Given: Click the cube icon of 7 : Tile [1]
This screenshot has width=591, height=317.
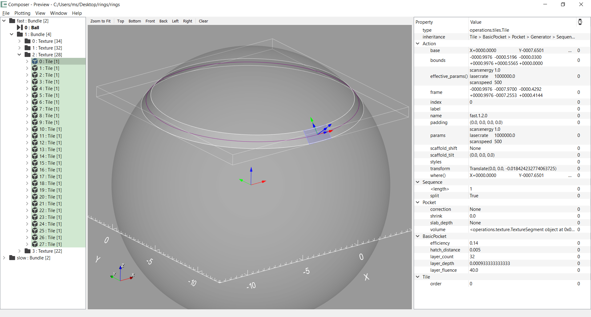Looking at the screenshot, I should (35, 109).
